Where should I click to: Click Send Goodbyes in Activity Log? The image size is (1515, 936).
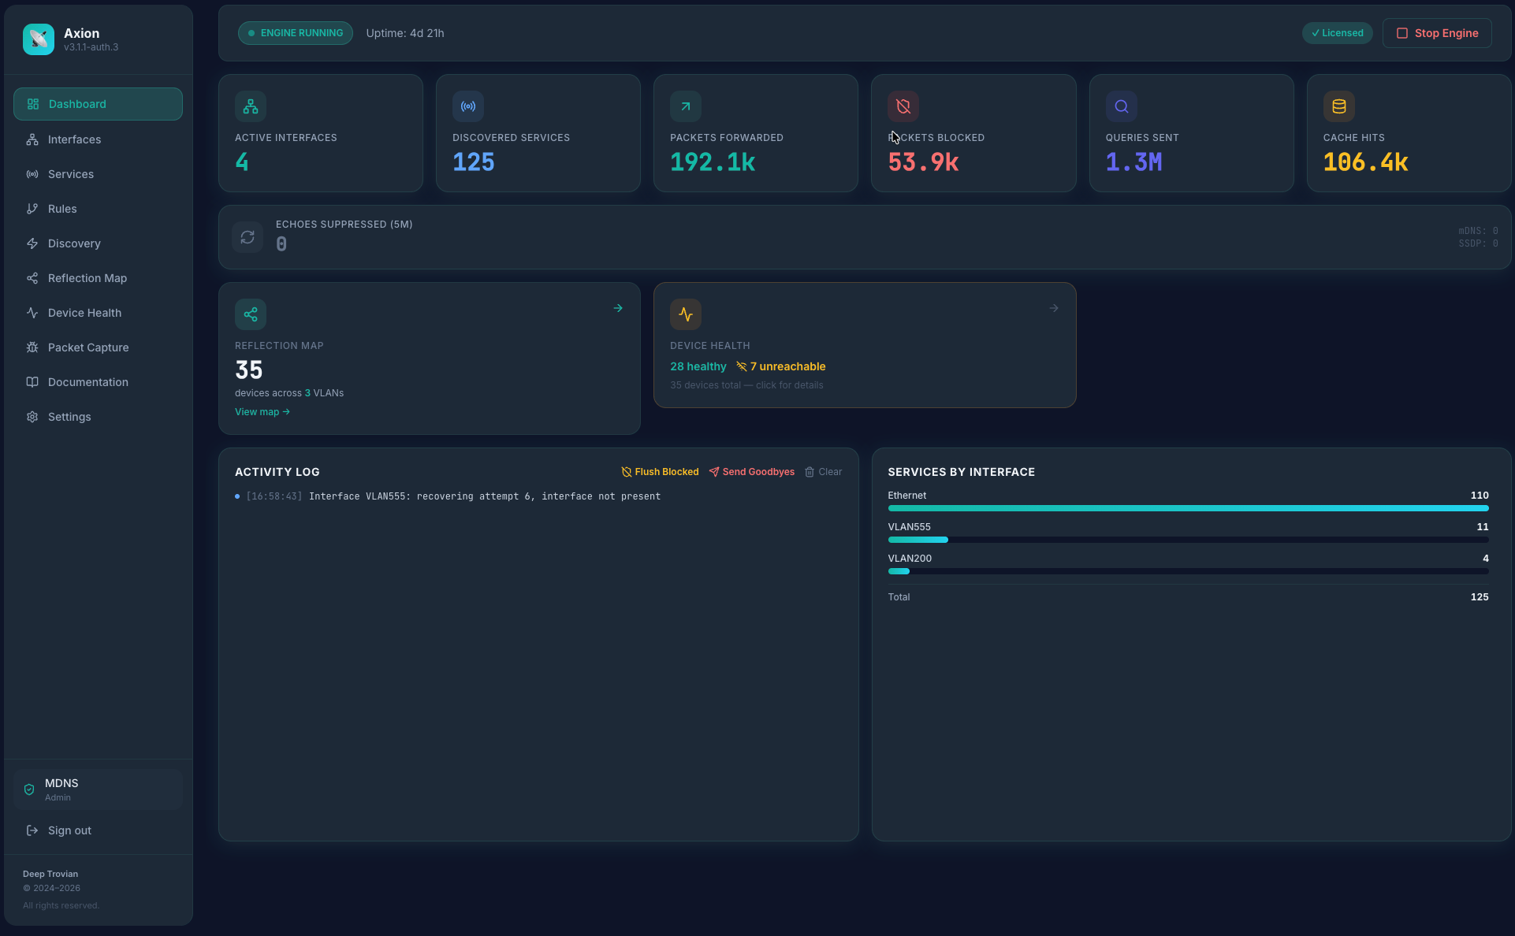point(751,472)
